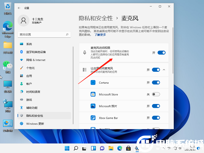Select 网络 & Internet in sidebar

point(35,60)
